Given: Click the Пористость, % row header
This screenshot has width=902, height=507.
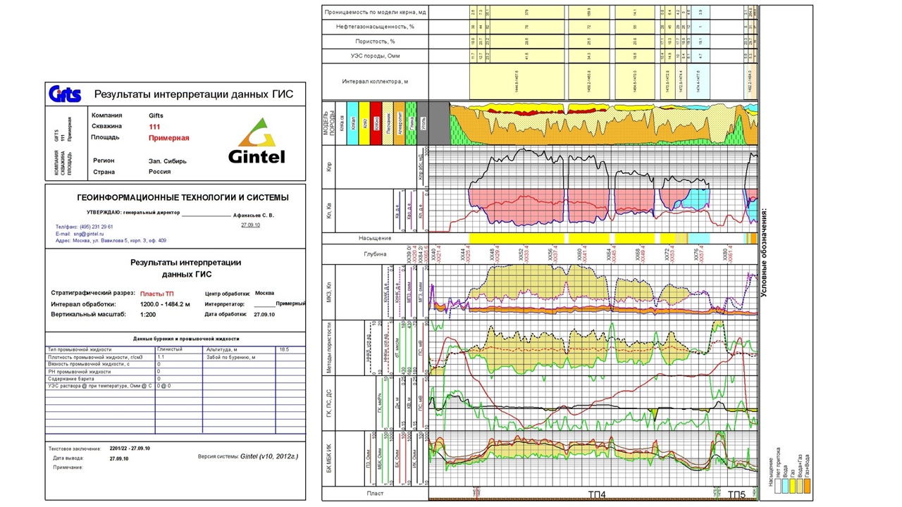Looking at the screenshot, I should (375, 41).
